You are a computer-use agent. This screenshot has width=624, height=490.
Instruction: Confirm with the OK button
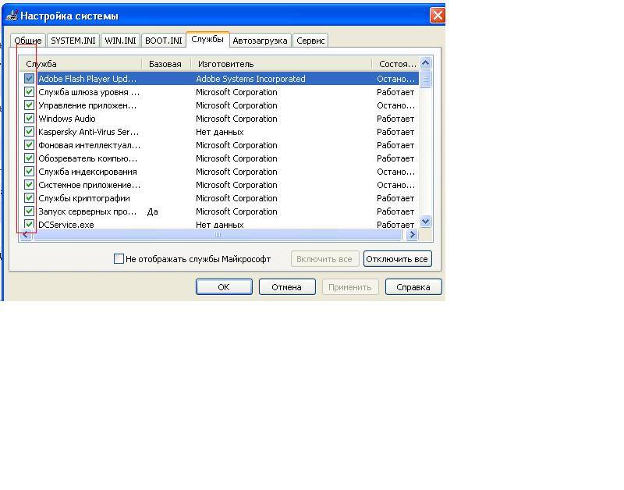[x=224, y=287]
